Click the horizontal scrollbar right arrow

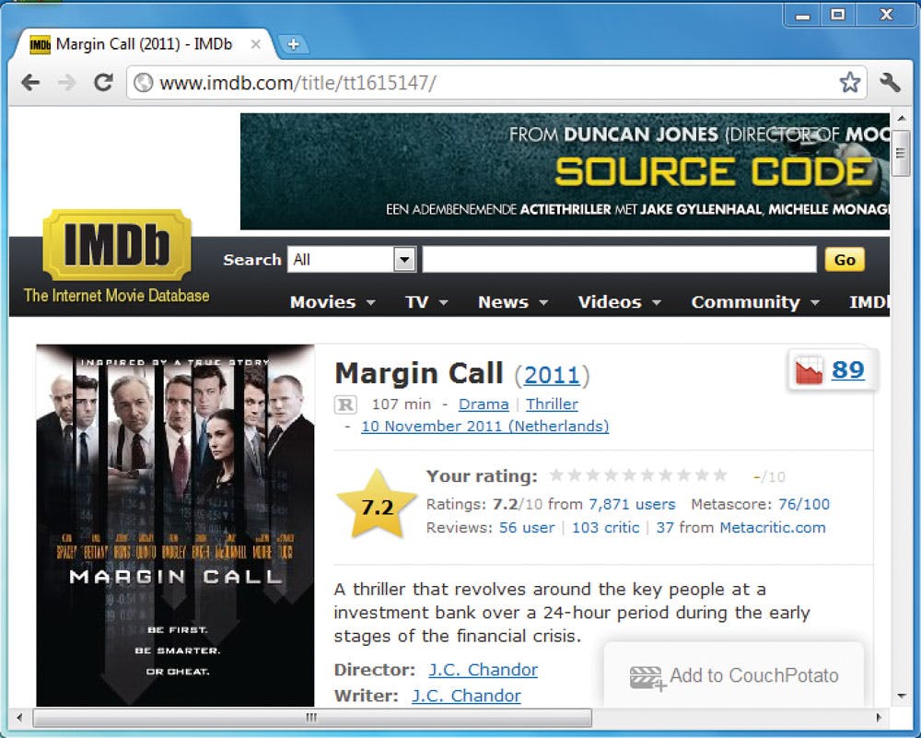coord(879,717)
